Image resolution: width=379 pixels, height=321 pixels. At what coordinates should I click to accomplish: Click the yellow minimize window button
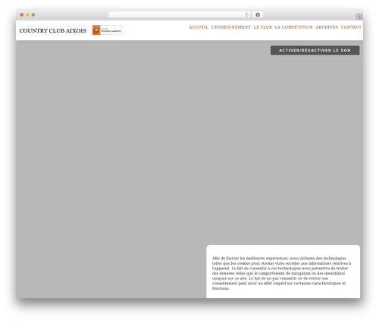click(x=27, y=15)
